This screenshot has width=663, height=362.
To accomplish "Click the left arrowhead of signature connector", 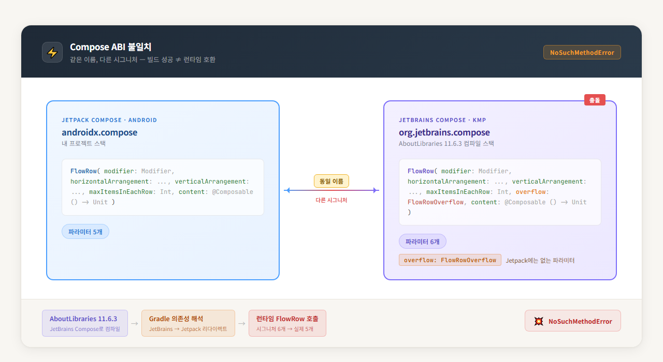I will (287, 190).
